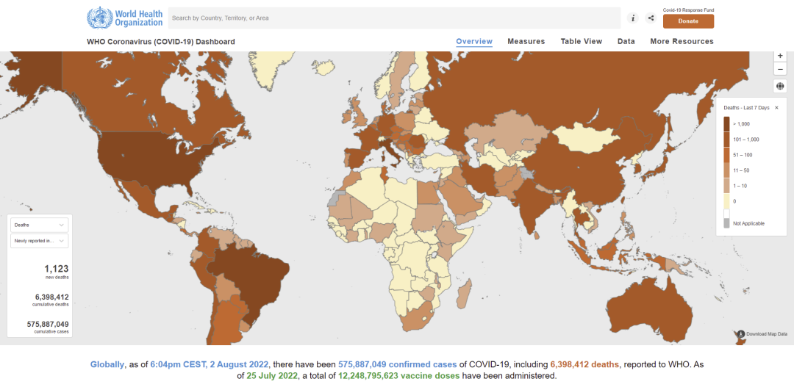Click the World Health Organization logo

click(x=124, y=18)
